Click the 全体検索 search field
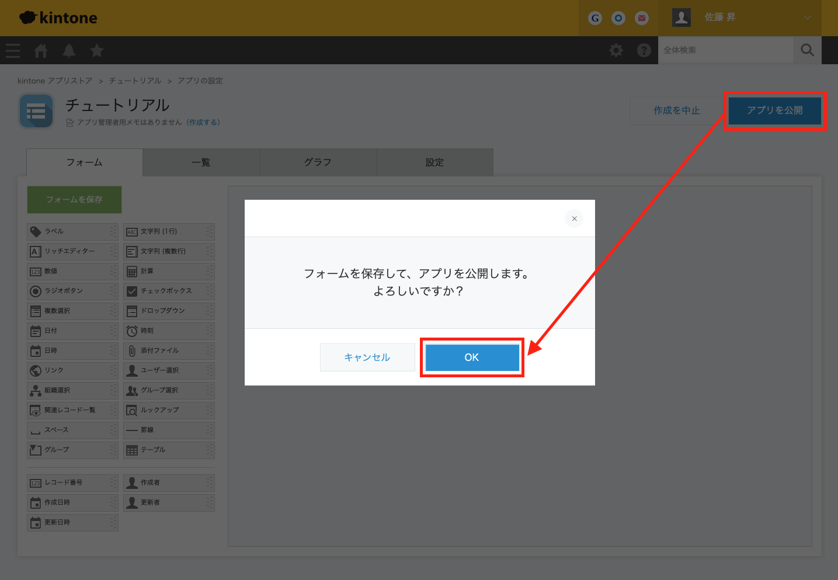838x580 pixels. pos(725,51)
